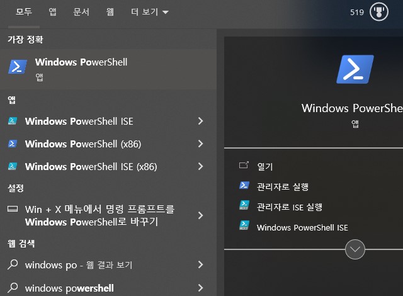Expand the 'windows powershell' web suggestion arrow
Viewport: 403px width, 296px height.
click(x=200, y=288)
